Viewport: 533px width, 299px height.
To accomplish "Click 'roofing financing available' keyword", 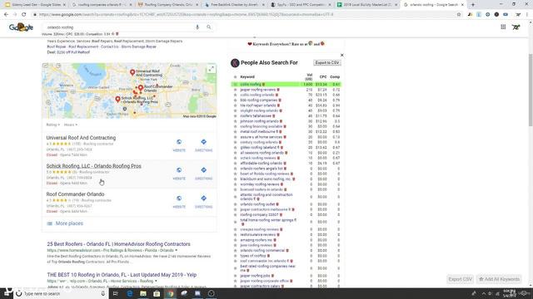I will click(x=261, y=126).
